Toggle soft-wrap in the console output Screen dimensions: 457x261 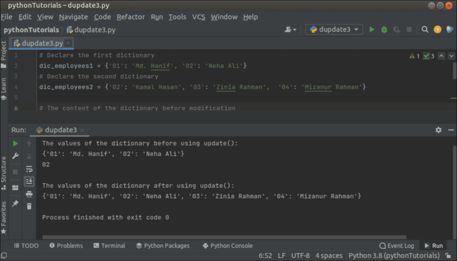pyautogui.click(x=29, y=169)
